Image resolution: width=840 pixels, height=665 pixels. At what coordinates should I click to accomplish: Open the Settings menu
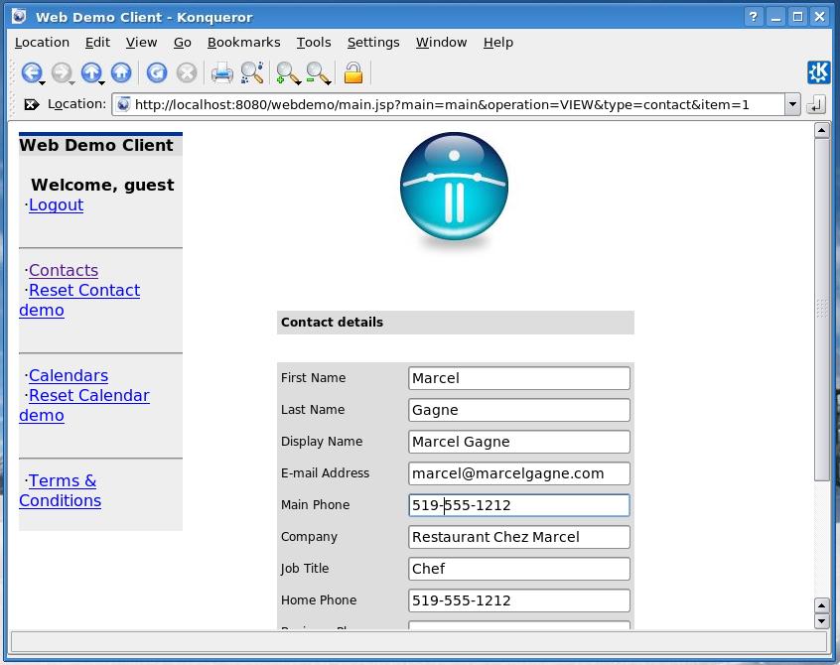372,42
